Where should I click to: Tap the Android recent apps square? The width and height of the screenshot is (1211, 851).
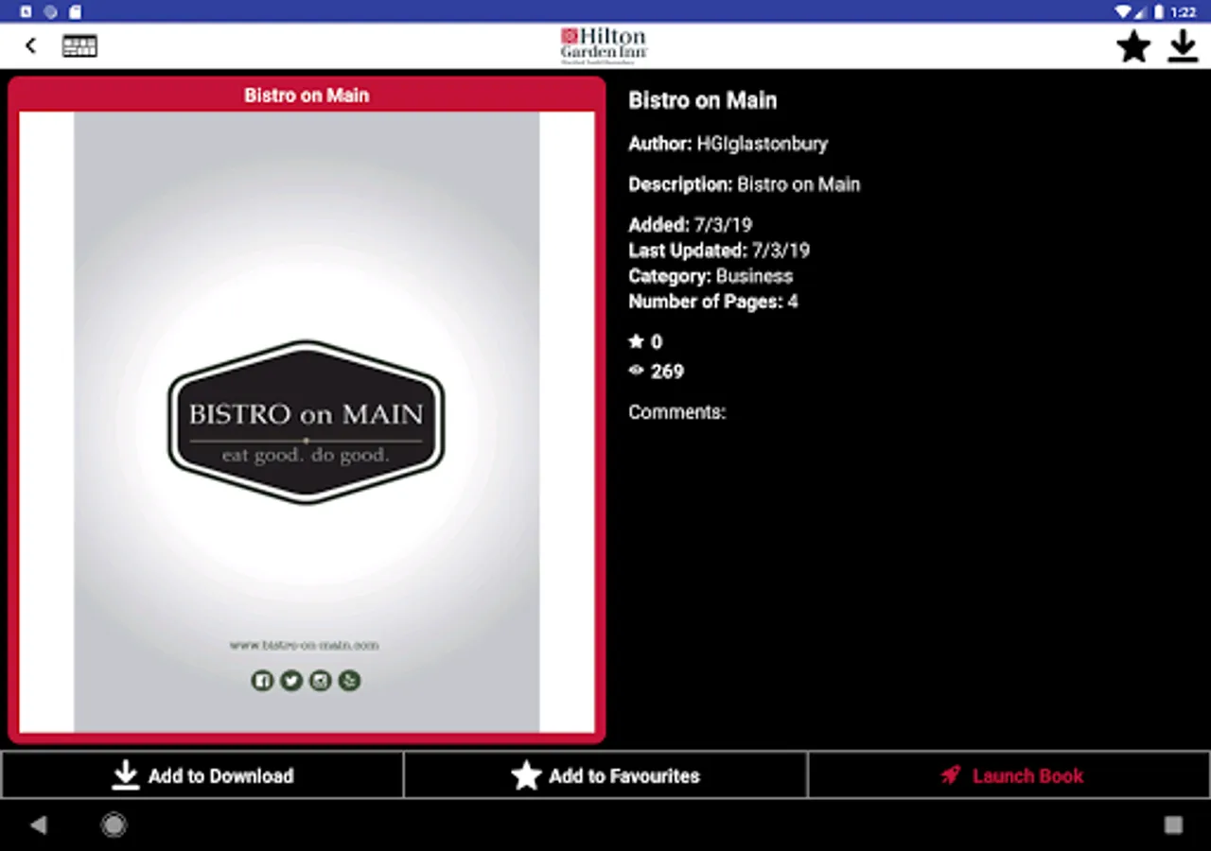coord(1173,825)
